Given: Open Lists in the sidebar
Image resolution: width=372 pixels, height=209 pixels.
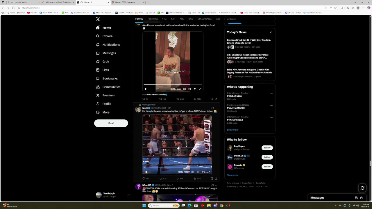Looking at the screenshot, I should (102, 70).
